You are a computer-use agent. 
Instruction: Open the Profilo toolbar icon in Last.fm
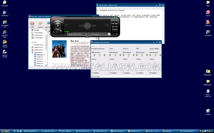click(x=32, y=25)
